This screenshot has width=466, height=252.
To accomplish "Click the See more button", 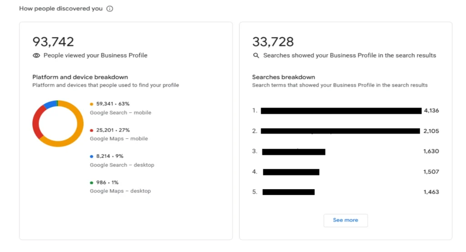I will (345, 220).
